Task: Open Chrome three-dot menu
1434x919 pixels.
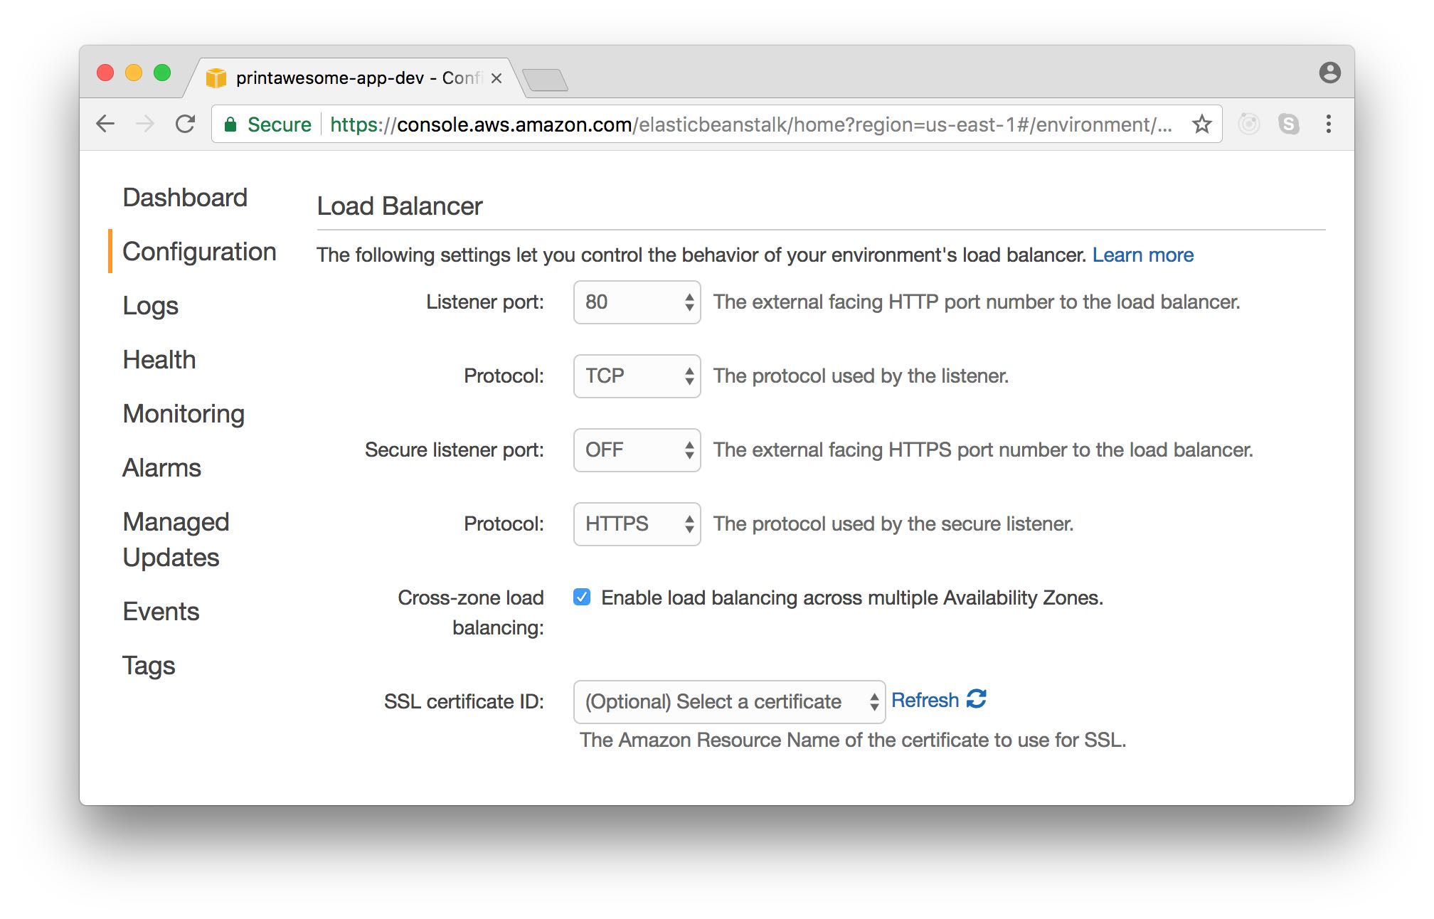Action: [x=1328, y=124]
